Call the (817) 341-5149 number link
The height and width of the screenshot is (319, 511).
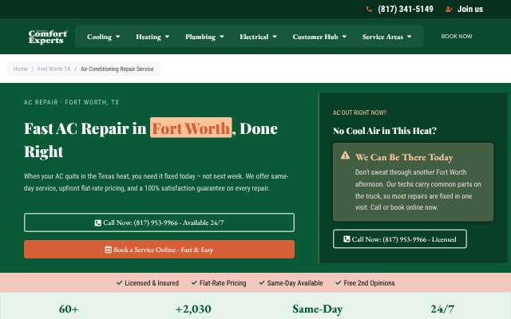[406, 9]
